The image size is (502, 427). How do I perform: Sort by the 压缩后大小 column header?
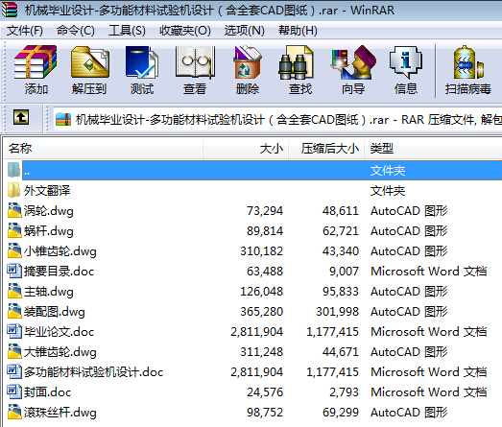pos(326,149)
